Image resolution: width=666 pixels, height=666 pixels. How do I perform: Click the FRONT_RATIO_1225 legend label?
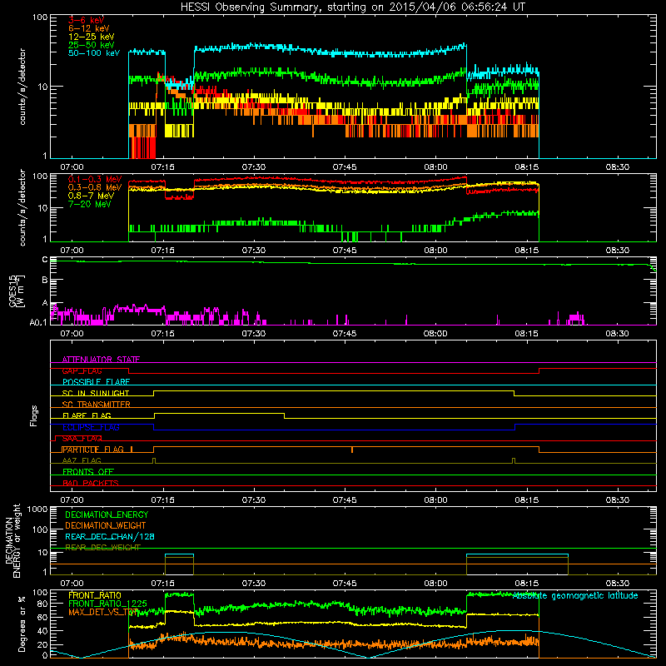pos(108,604)
